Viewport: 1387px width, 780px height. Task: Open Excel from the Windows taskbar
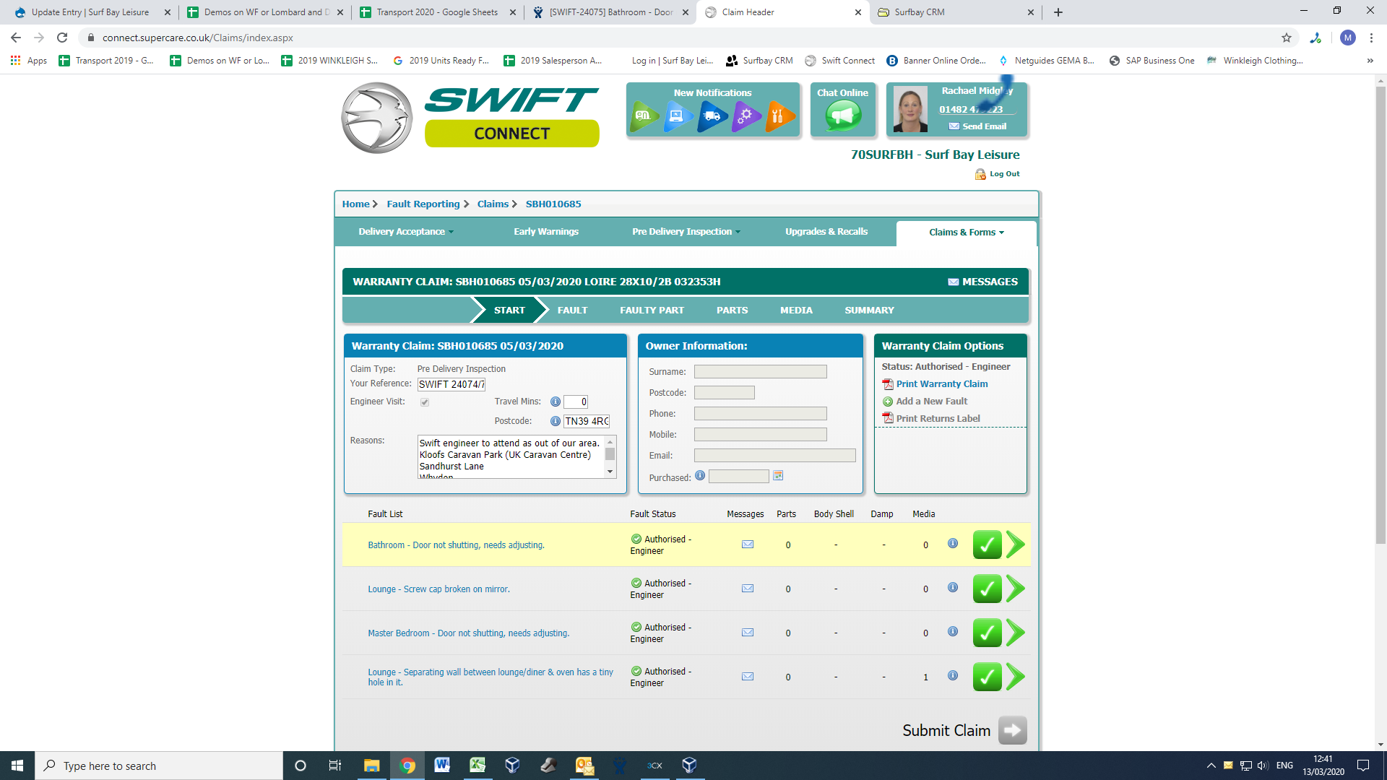point(478,766)
